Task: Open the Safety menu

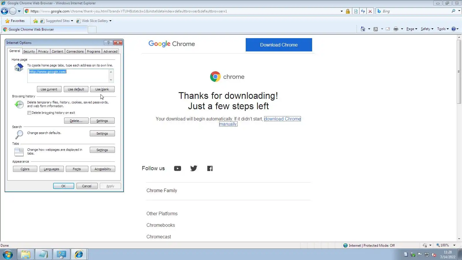Action: point(427,29)
